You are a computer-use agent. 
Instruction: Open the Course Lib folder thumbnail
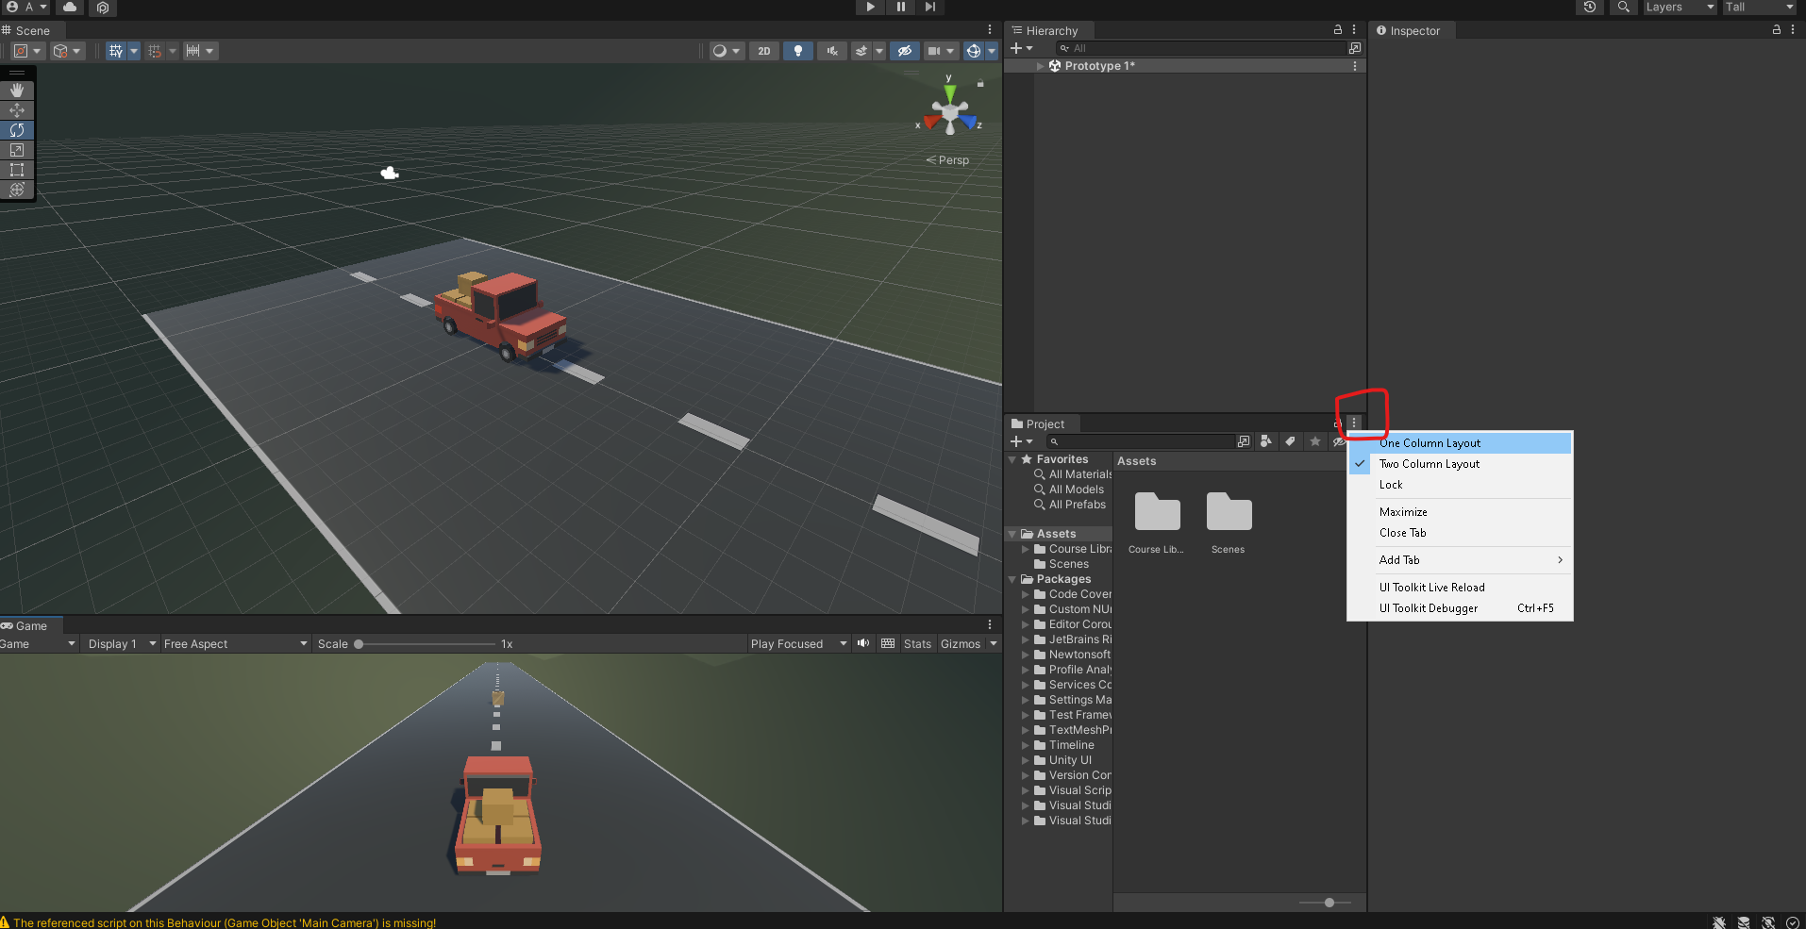click(1157, 523)
